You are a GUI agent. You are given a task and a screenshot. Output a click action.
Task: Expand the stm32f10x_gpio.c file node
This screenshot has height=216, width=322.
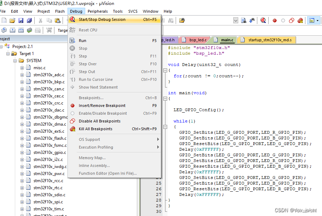point(22,152)
